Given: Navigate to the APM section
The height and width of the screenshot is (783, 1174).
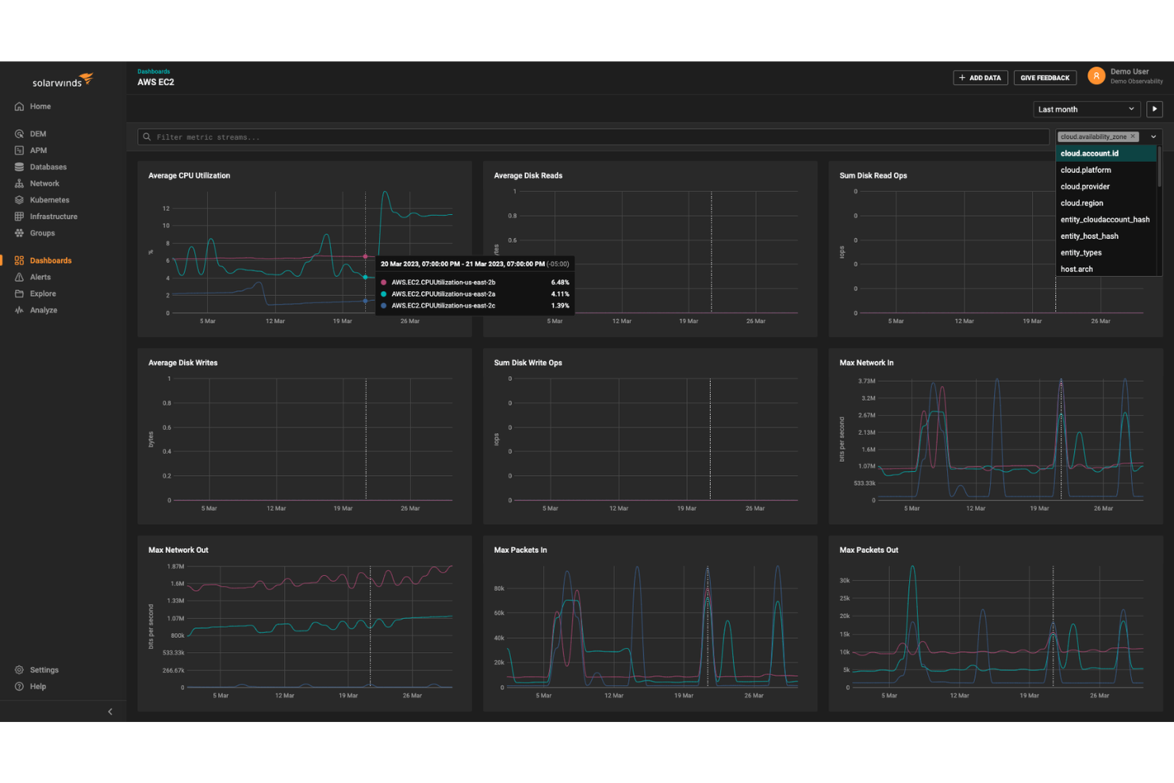Looking at the screenshot, I should pos(36,150).
